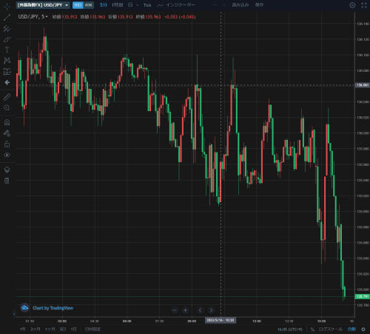This screenshot has height=334, width=370.
Task: Expand the USD/JPY, 5 legend arrow
Action: coord(47,17)
